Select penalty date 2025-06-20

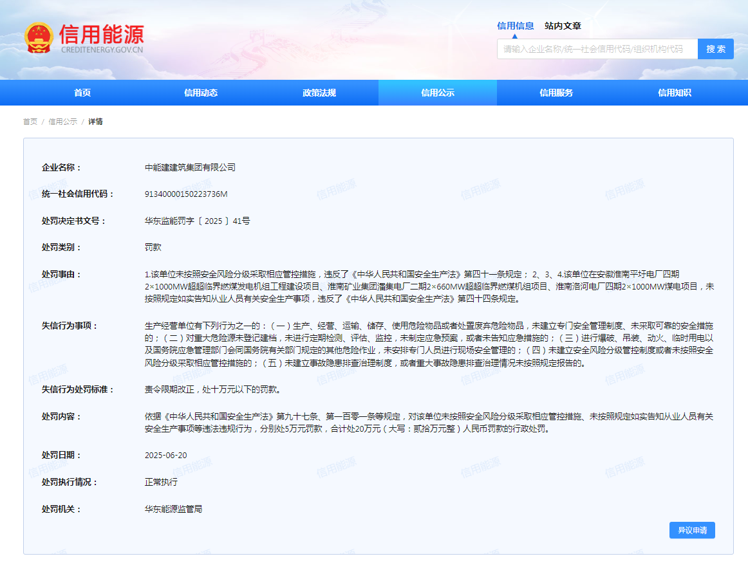pyautogui.click(x=166, y=456)
